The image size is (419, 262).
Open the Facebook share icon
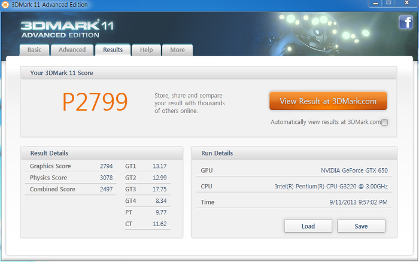pos(406,22)
